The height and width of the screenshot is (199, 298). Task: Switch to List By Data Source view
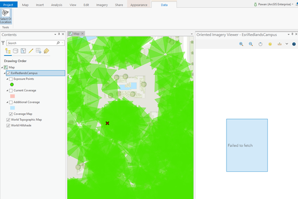16,51
